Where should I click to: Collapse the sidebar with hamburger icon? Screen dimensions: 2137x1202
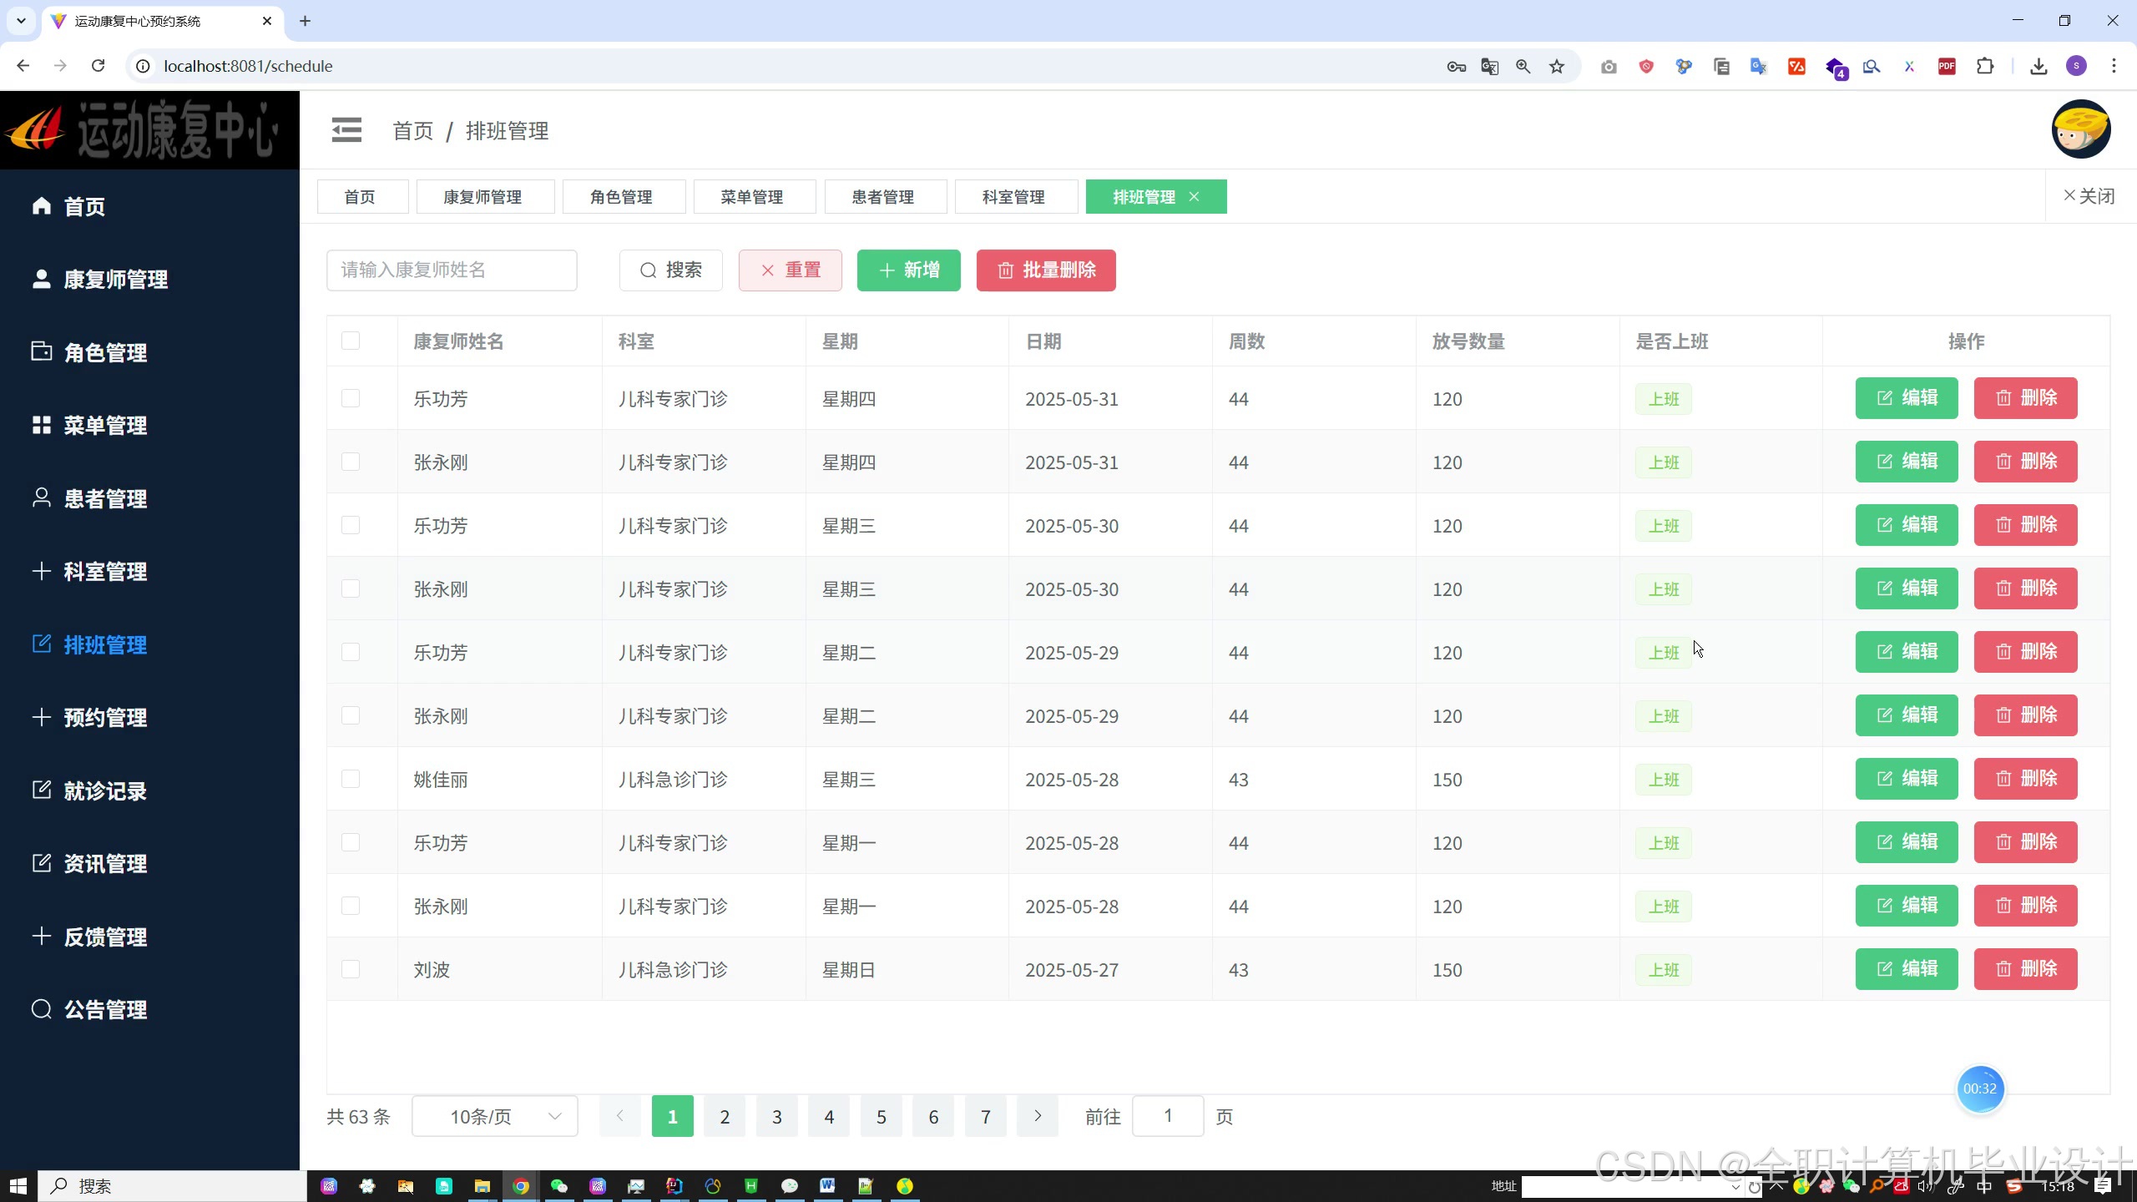click(x=346, y=130)
